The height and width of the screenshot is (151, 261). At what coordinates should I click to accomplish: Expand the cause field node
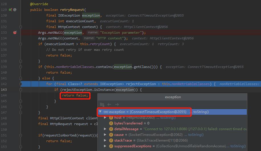click(x=105, y=134)
